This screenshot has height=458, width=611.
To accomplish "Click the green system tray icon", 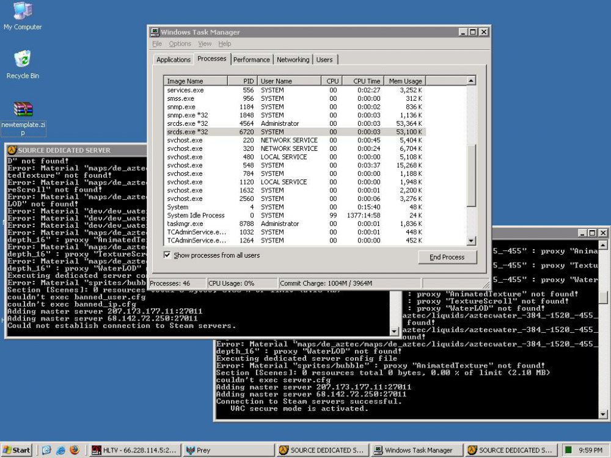I will [569, 450].
